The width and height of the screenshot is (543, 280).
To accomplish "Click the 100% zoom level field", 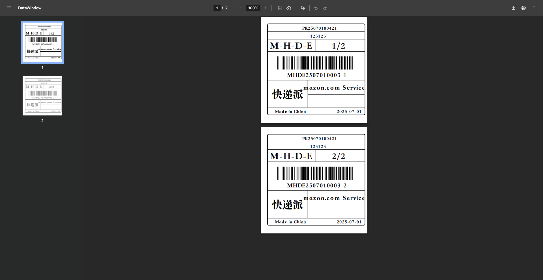I will point(253,8).
